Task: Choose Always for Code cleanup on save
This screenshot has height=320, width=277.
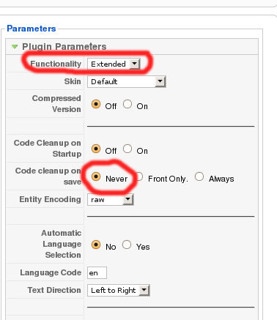Action: click(x=199, y=176)
